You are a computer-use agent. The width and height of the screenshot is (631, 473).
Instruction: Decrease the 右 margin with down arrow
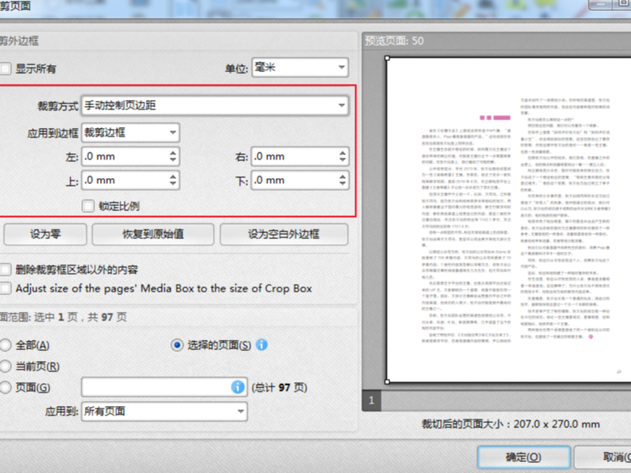342,160
